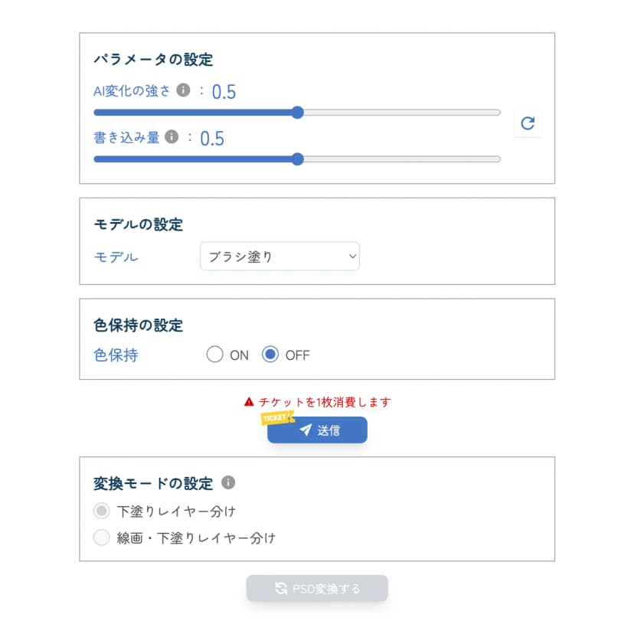Click the AI変化の強さ label text
The height and width of the screenshot is (634, 634).
click(132, 90)
